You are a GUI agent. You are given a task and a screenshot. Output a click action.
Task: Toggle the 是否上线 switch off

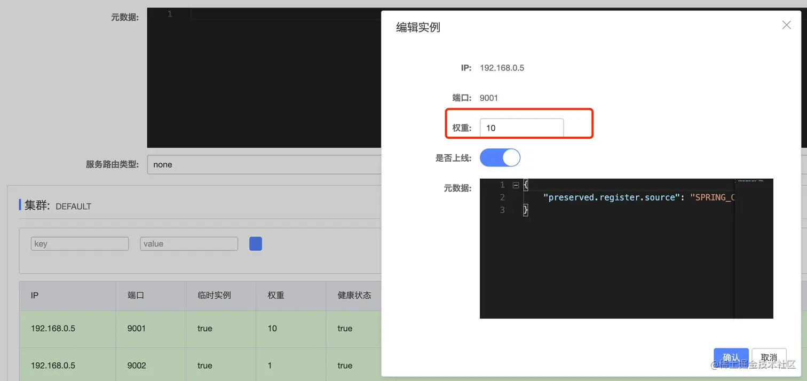coord(500,158)
